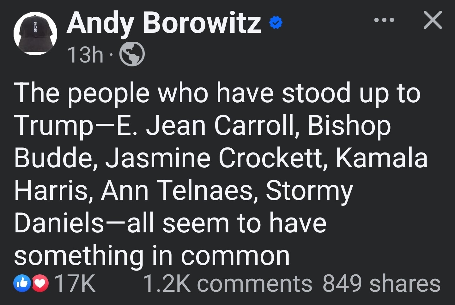View the 849 shares

[x=381, y=284]
